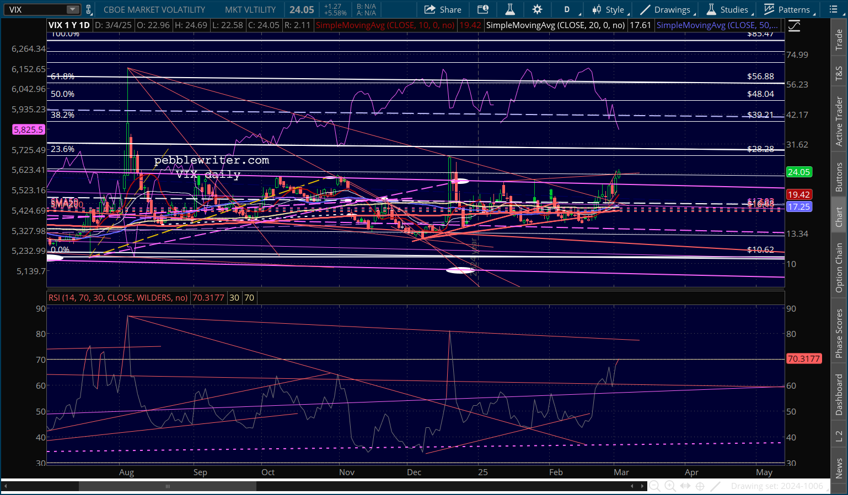This screenshot has width=848, height=495.
Task: Click the symbol link clip icon
Action: click(89, 9)
